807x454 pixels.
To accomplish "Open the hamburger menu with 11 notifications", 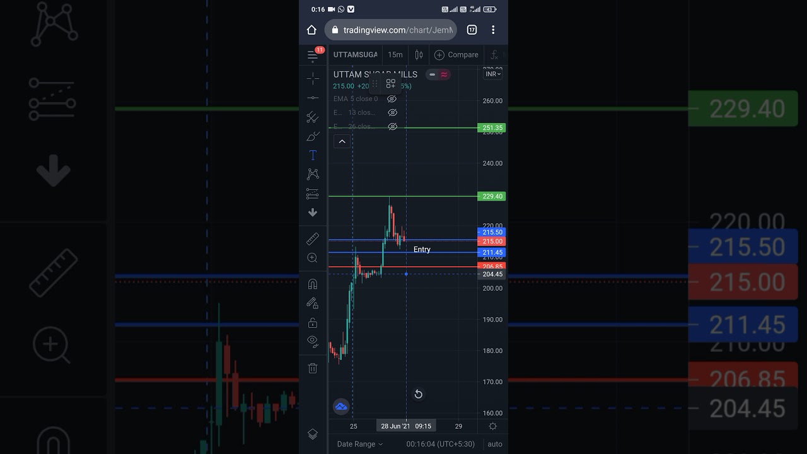I will pyautogui.click(x=313, y=55).
